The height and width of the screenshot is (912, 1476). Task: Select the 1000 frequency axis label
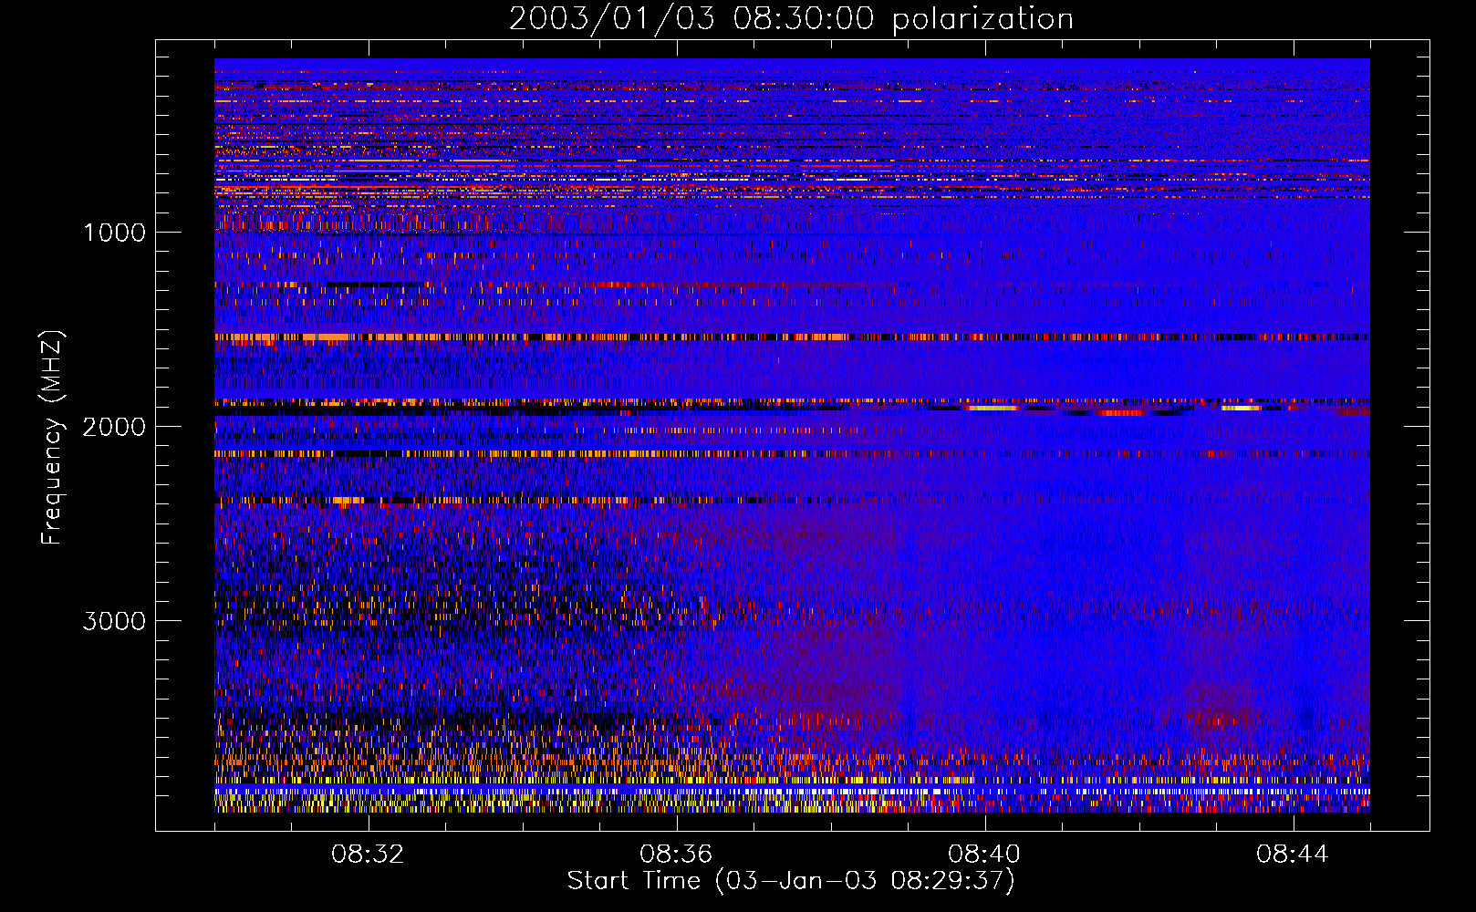[x=114, y=233]
